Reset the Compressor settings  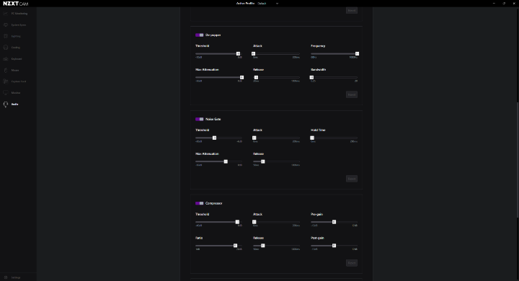pyautogui.click(x=352, y=263)
